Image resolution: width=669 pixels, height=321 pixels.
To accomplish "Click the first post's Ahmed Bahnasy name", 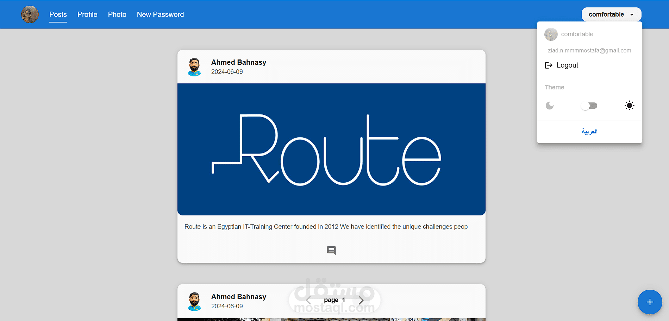I will pyautogui.click(x=239, y=62).
